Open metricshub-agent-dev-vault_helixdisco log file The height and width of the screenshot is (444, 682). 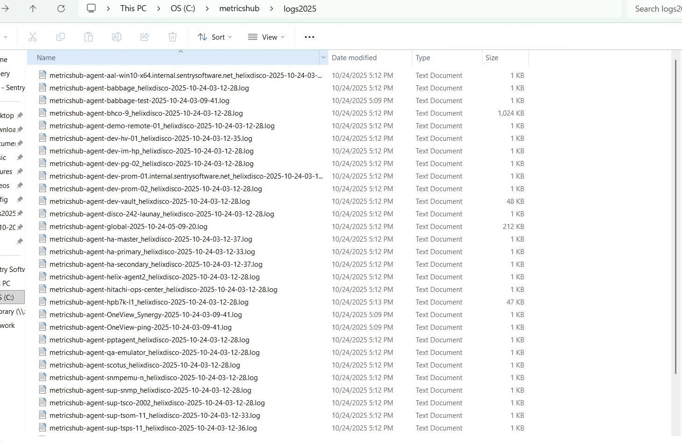[x=149, y=201]
